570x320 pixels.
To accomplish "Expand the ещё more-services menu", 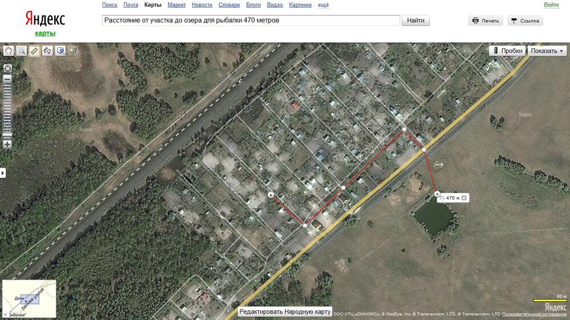I will 323,5.
